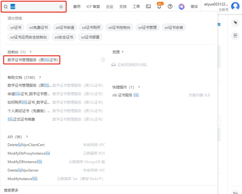
Task: Open the ICP 备案 menu
Action: pyautogui.click(x=93, y=6)
